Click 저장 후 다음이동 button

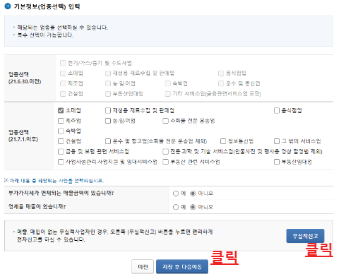tap(182, 267)
